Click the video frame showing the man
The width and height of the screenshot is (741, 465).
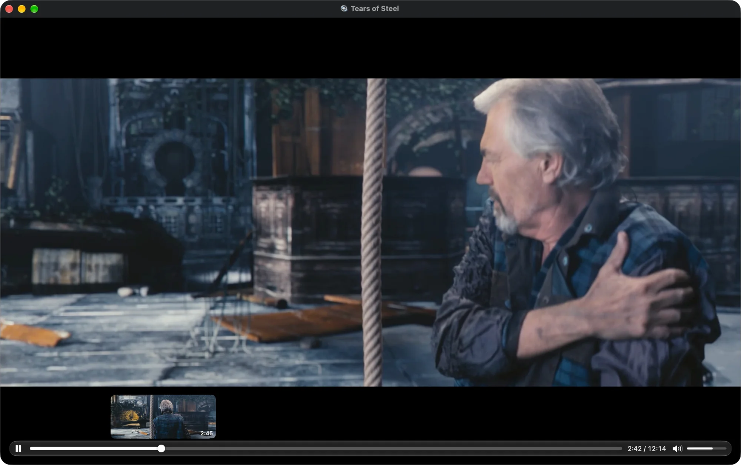click(370, 232)
